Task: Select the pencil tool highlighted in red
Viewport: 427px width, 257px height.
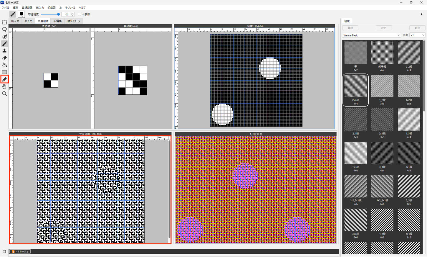Action: 4,79
